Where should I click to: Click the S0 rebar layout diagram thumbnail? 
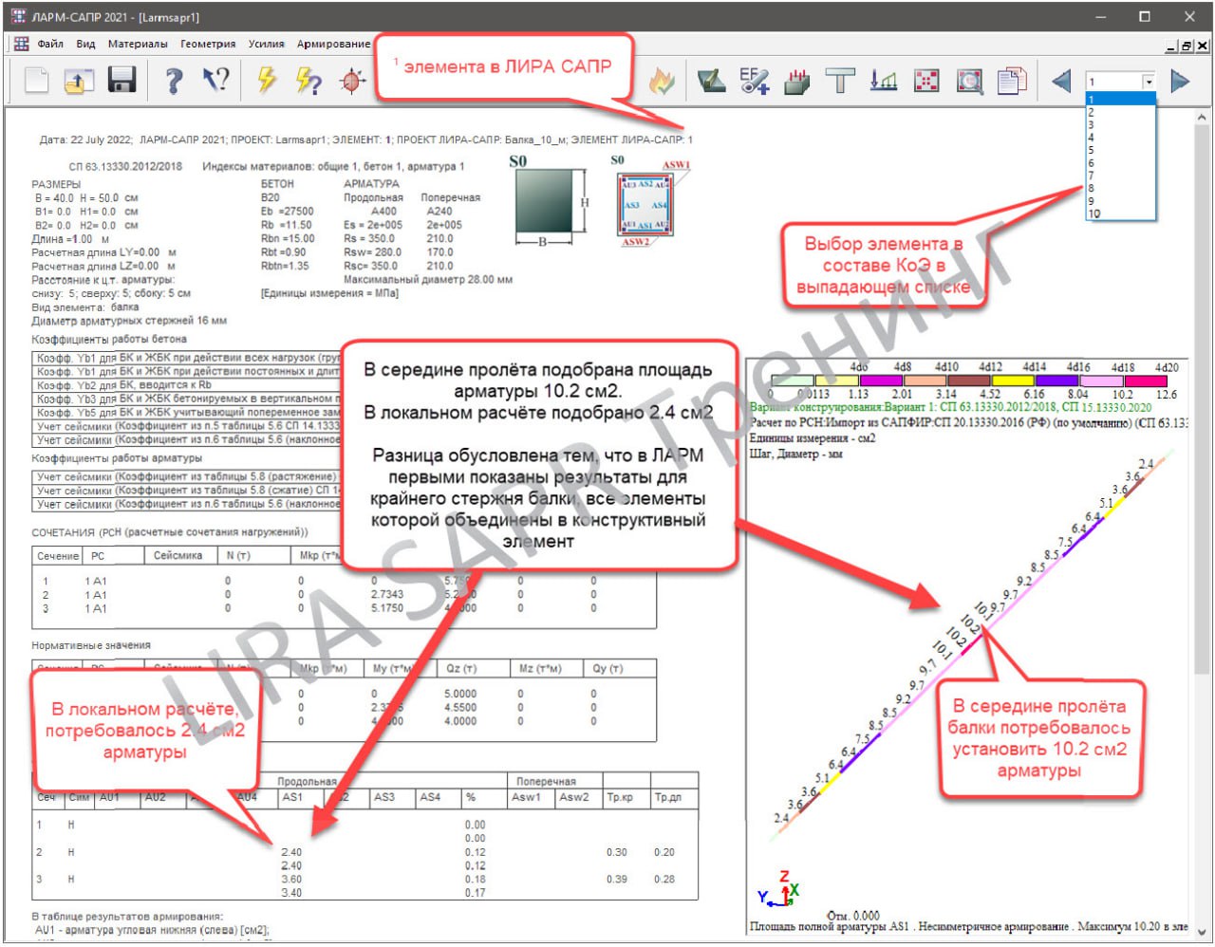coord(645,204)
